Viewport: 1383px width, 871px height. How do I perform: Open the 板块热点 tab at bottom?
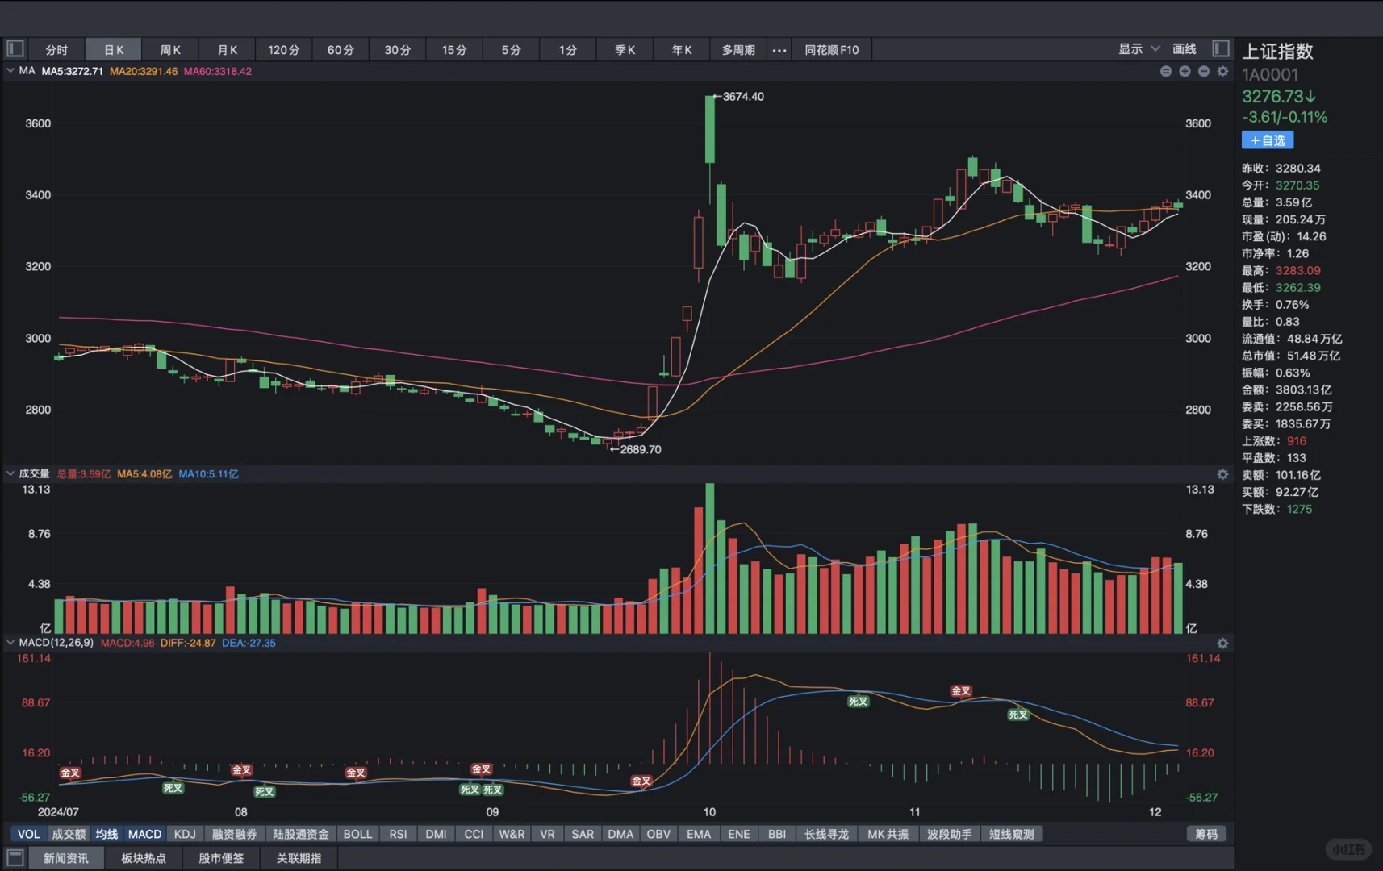pyautogui.click(x=144, y=857)
